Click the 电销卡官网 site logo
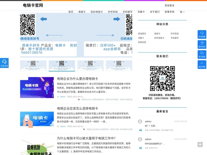The height and width of the screenshot is (155, 207). point(33,5)
